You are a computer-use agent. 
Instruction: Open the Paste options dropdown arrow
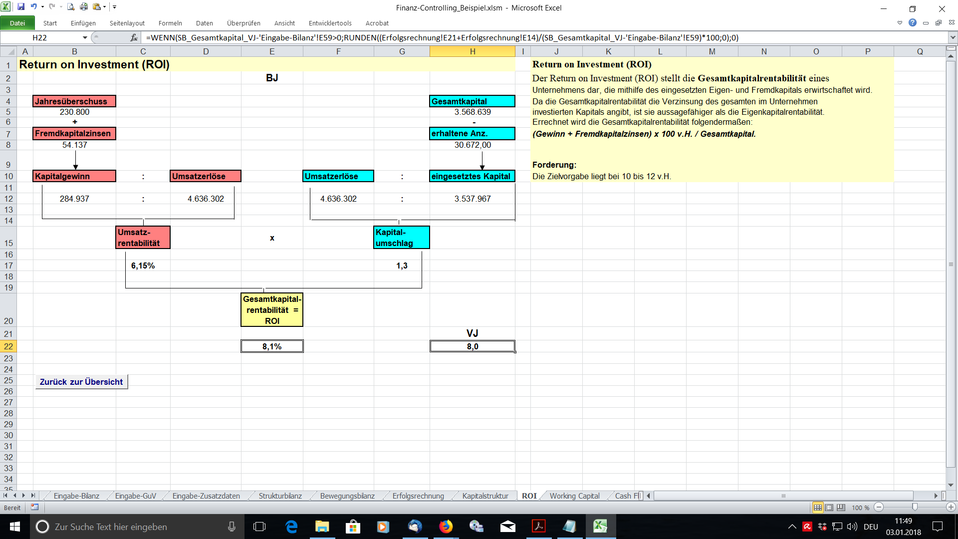coord(103,7)
